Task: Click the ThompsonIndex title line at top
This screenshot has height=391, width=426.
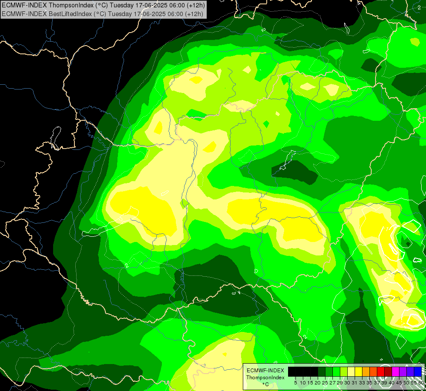Action: [x=103, y=5]
